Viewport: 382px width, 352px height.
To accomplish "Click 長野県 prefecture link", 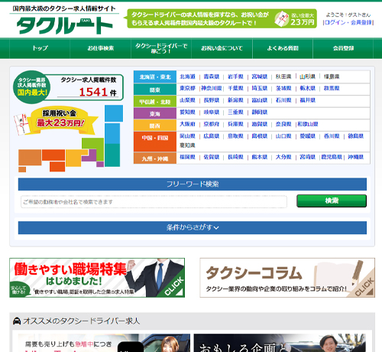I will (x=212, y=100).
